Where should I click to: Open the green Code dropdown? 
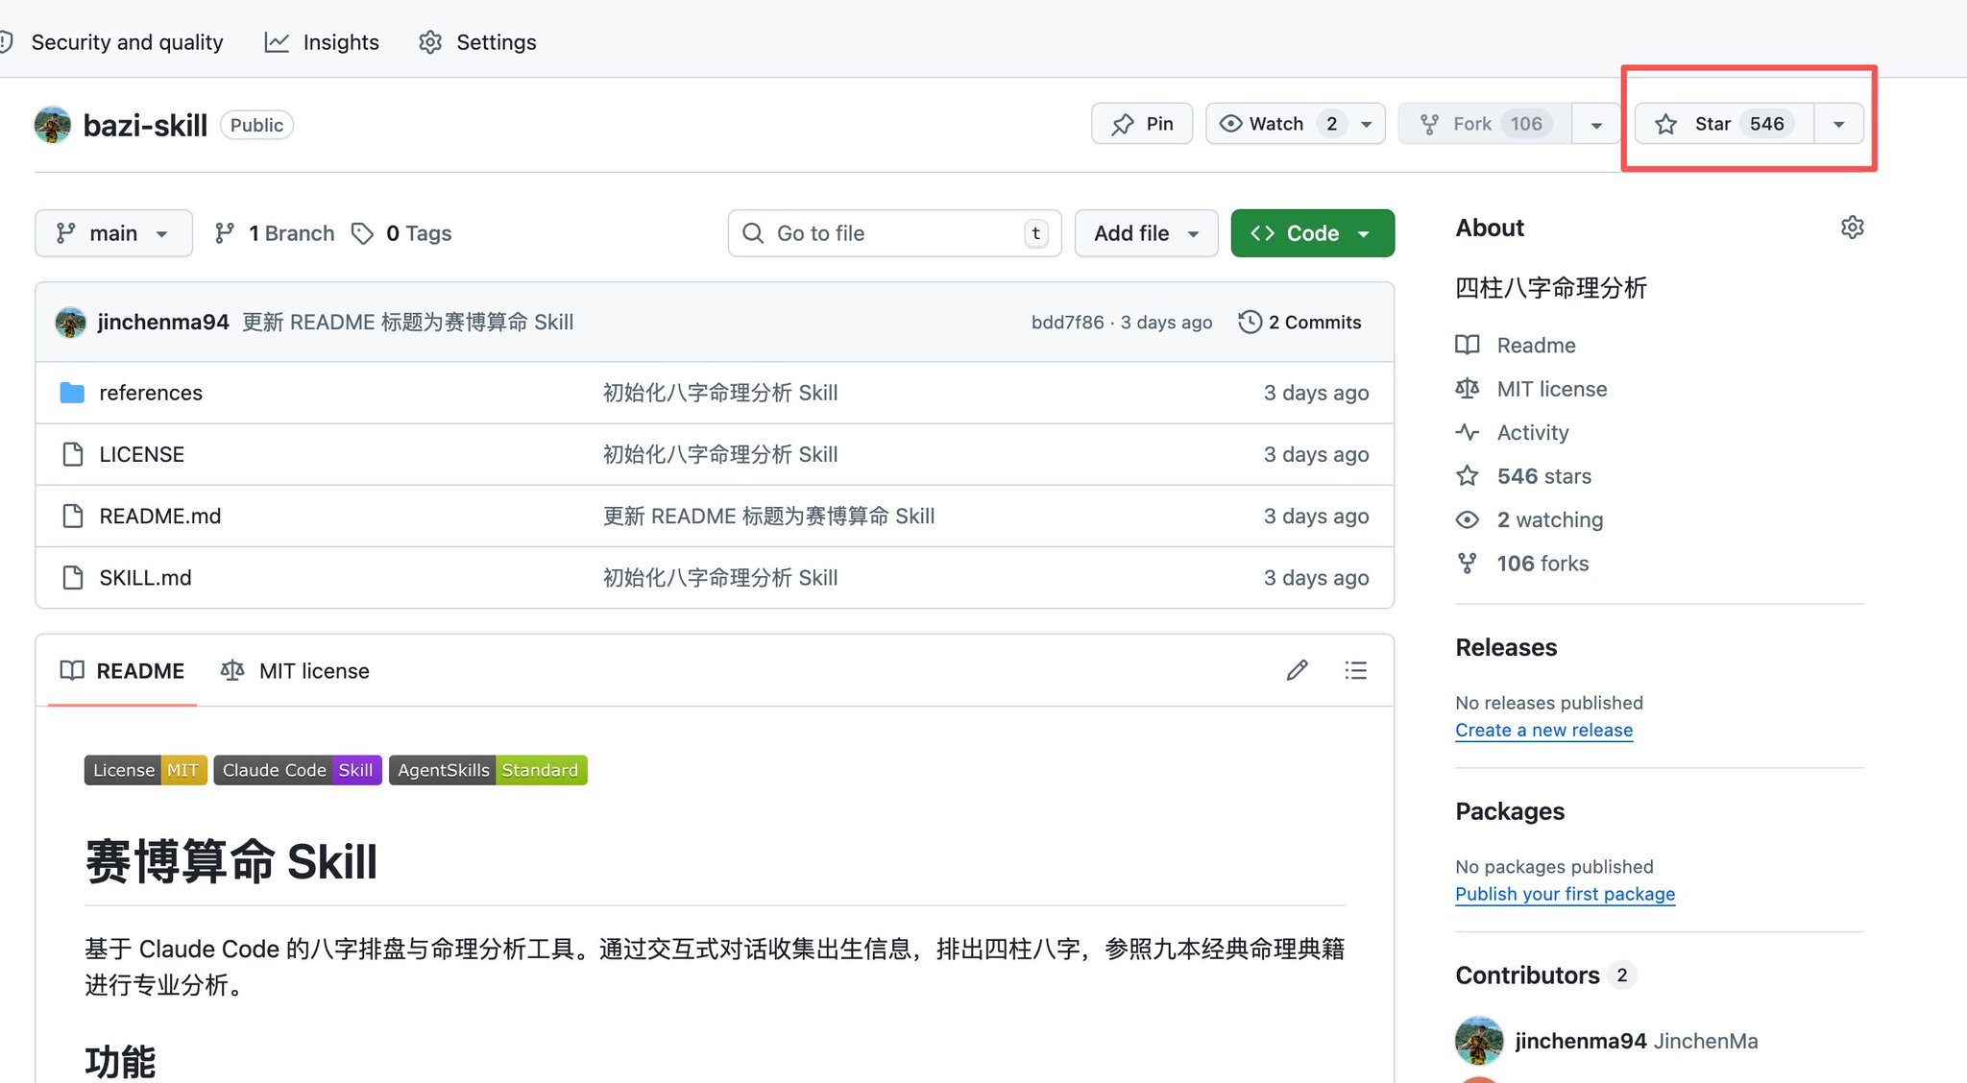pos(1312,233)
